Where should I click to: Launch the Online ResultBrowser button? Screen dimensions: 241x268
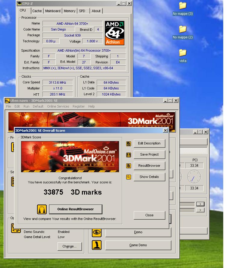point(76,209)
